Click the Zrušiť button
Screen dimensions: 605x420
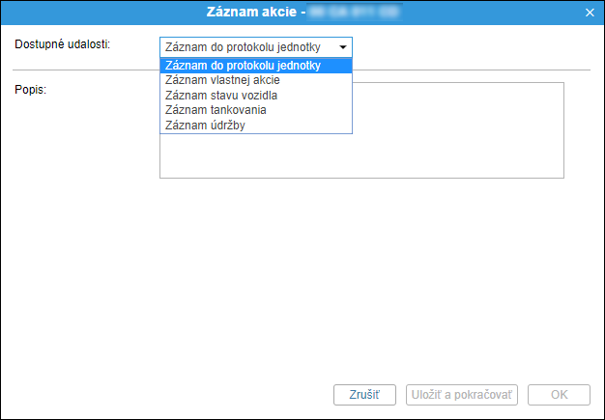pos(364,395)
